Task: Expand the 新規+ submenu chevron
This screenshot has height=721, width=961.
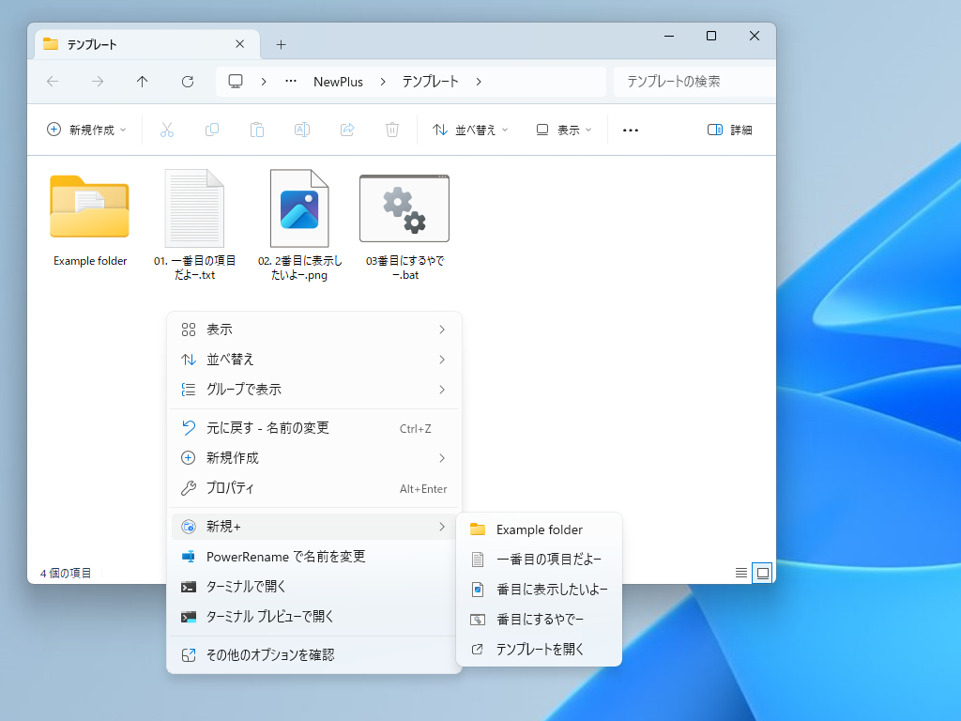Action: (441, 527)
